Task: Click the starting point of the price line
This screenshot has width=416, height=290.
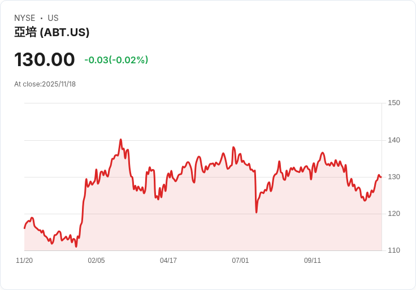Action: (x=25, y=228)
